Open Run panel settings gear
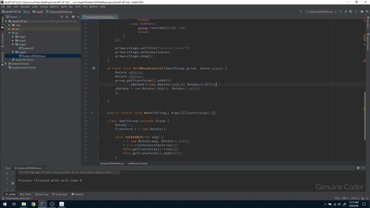370x208 pixels. pos(358,168)
